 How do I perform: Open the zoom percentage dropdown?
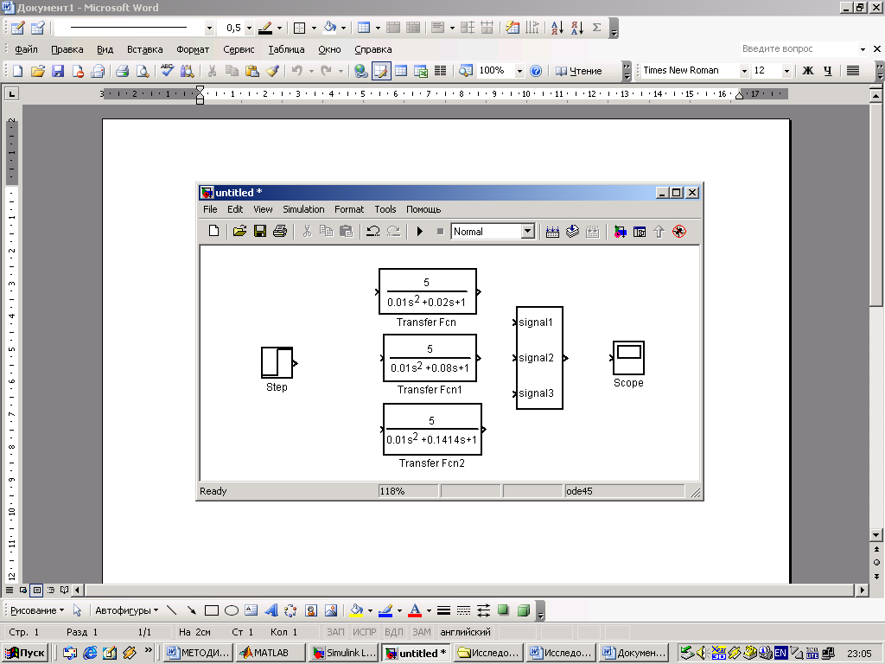tap(519, 71)
